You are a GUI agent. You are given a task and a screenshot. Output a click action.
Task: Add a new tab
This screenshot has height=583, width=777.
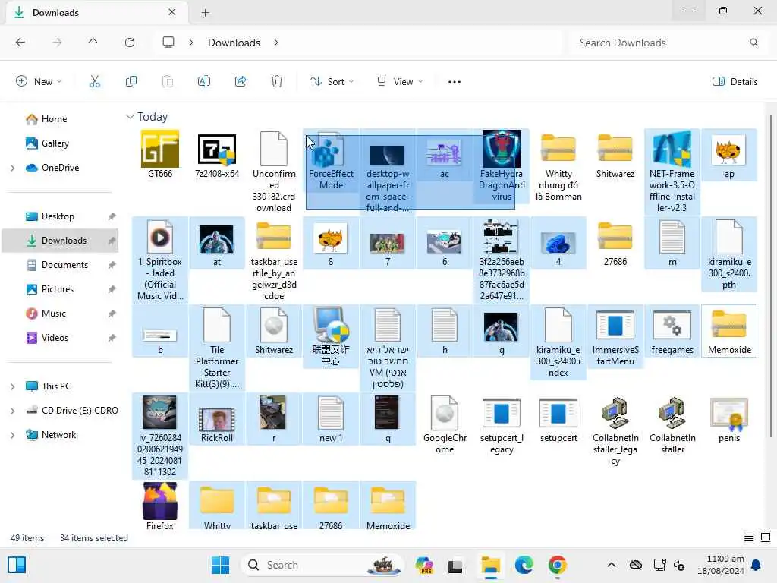(205, 13)
